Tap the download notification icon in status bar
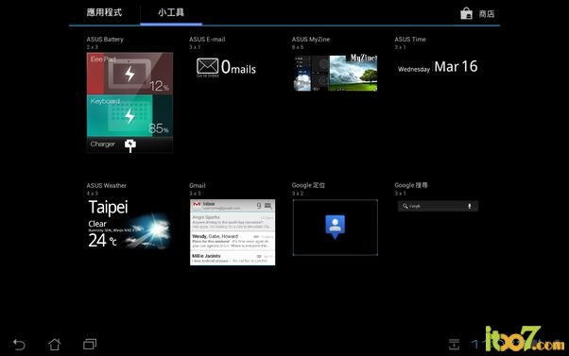Viewport: 569px width, 356px height. pyautogui.click(x=454, y=345)
